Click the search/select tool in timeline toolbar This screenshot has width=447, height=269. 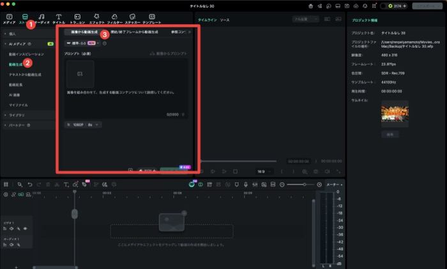20,185
